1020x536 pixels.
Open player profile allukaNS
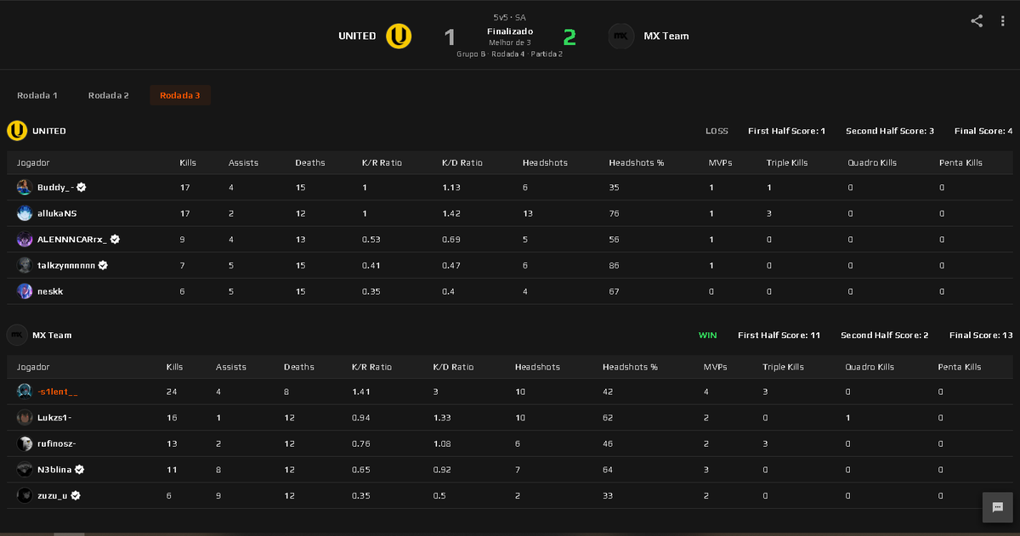click(x=57, y=213)
